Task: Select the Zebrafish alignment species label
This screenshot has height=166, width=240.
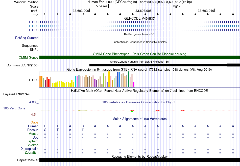Action: coord(32,153)
